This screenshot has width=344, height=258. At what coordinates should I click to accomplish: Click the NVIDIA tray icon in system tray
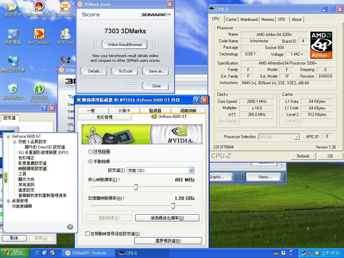316,253
